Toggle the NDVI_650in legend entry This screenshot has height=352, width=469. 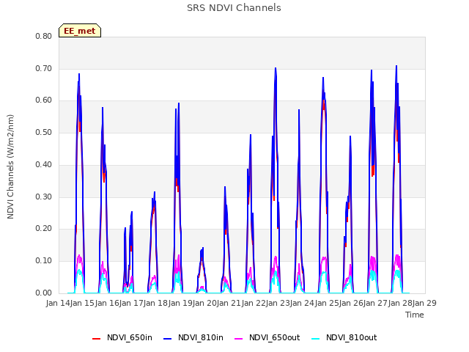122,338
